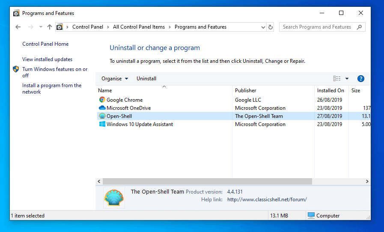Open View installed updates link
Screen dimensions: 384x232
point(47,59)
